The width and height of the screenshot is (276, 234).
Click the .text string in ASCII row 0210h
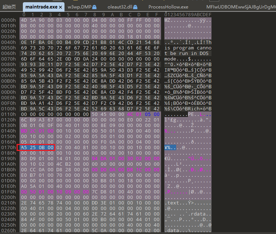click(x=172, y=203)
